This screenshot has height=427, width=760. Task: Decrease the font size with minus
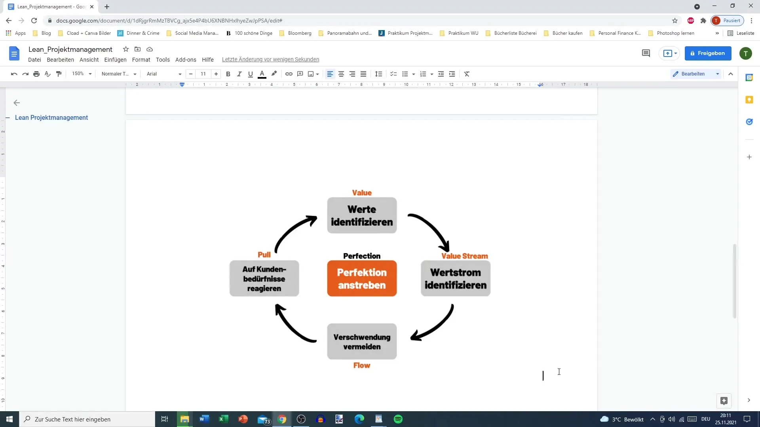point(191,74)
